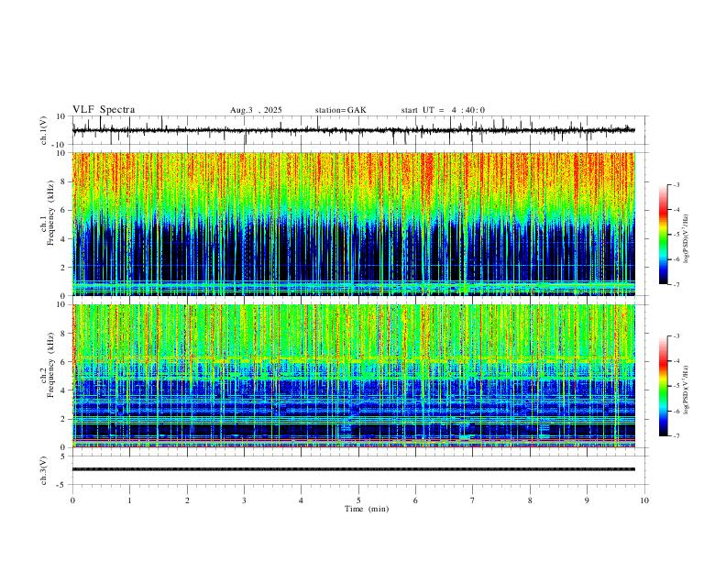This screenshot has width=726, height=561.
Task: Click the time axis tick labeled 5
Action: (358, 500)
